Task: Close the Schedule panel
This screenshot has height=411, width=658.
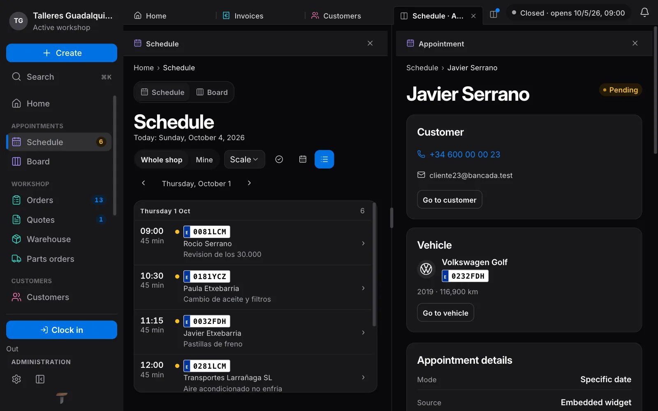Action: click(370, 43)
